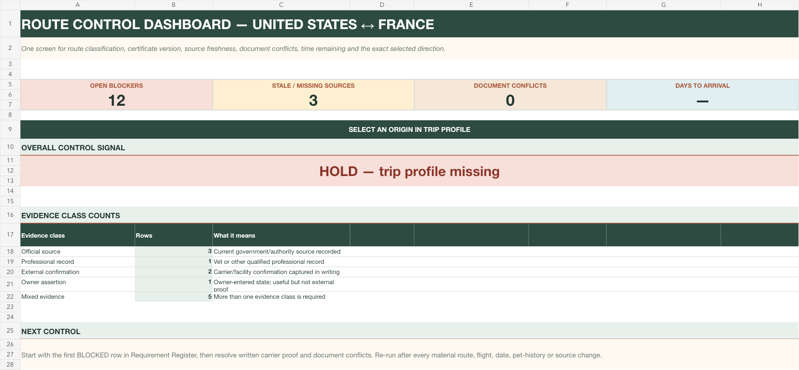
Task: Select the Days to Arrival dash cell
Action: [x=703, y=100]
